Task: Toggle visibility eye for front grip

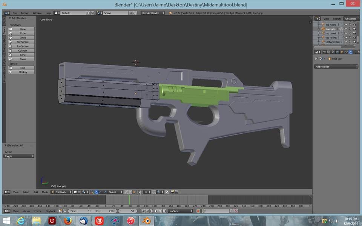Action: [x=346, y=29]
